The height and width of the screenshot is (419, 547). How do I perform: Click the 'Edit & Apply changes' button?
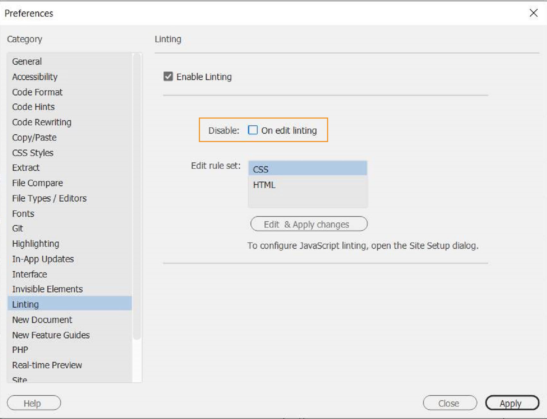pyautogui.click(x=309, y=224)
